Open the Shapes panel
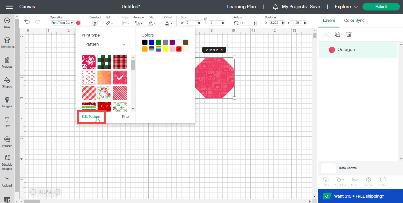This screenshot has height=203, width=403. coord(7,83)
